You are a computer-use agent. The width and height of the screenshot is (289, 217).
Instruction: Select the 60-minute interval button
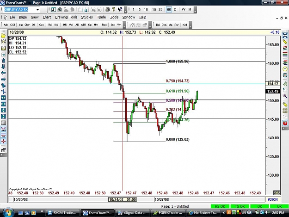click(169, 10)
